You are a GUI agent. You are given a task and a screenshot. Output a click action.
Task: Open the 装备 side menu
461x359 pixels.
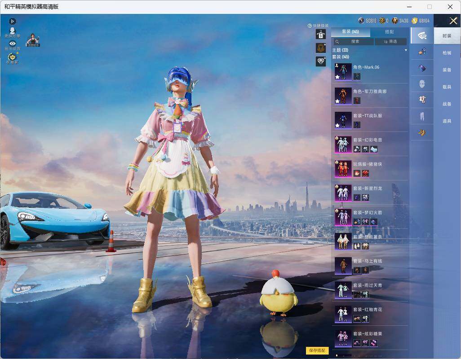coord(447,70)
